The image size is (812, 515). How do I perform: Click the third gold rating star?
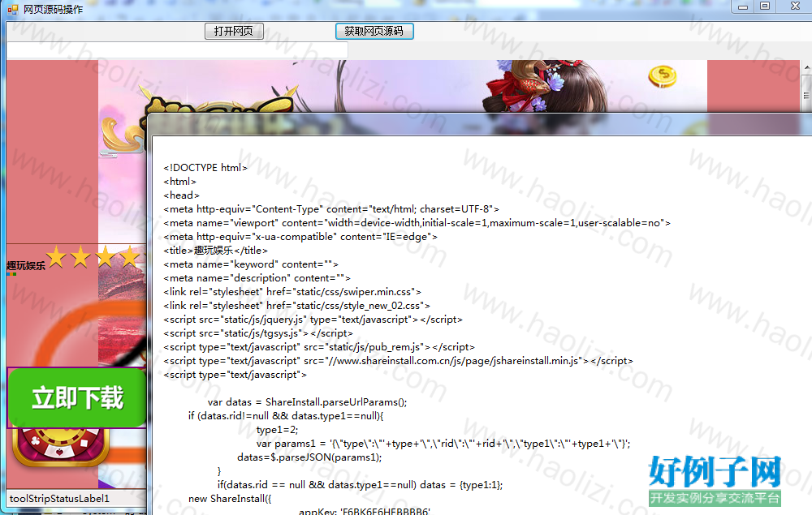[x=105, y=257]
